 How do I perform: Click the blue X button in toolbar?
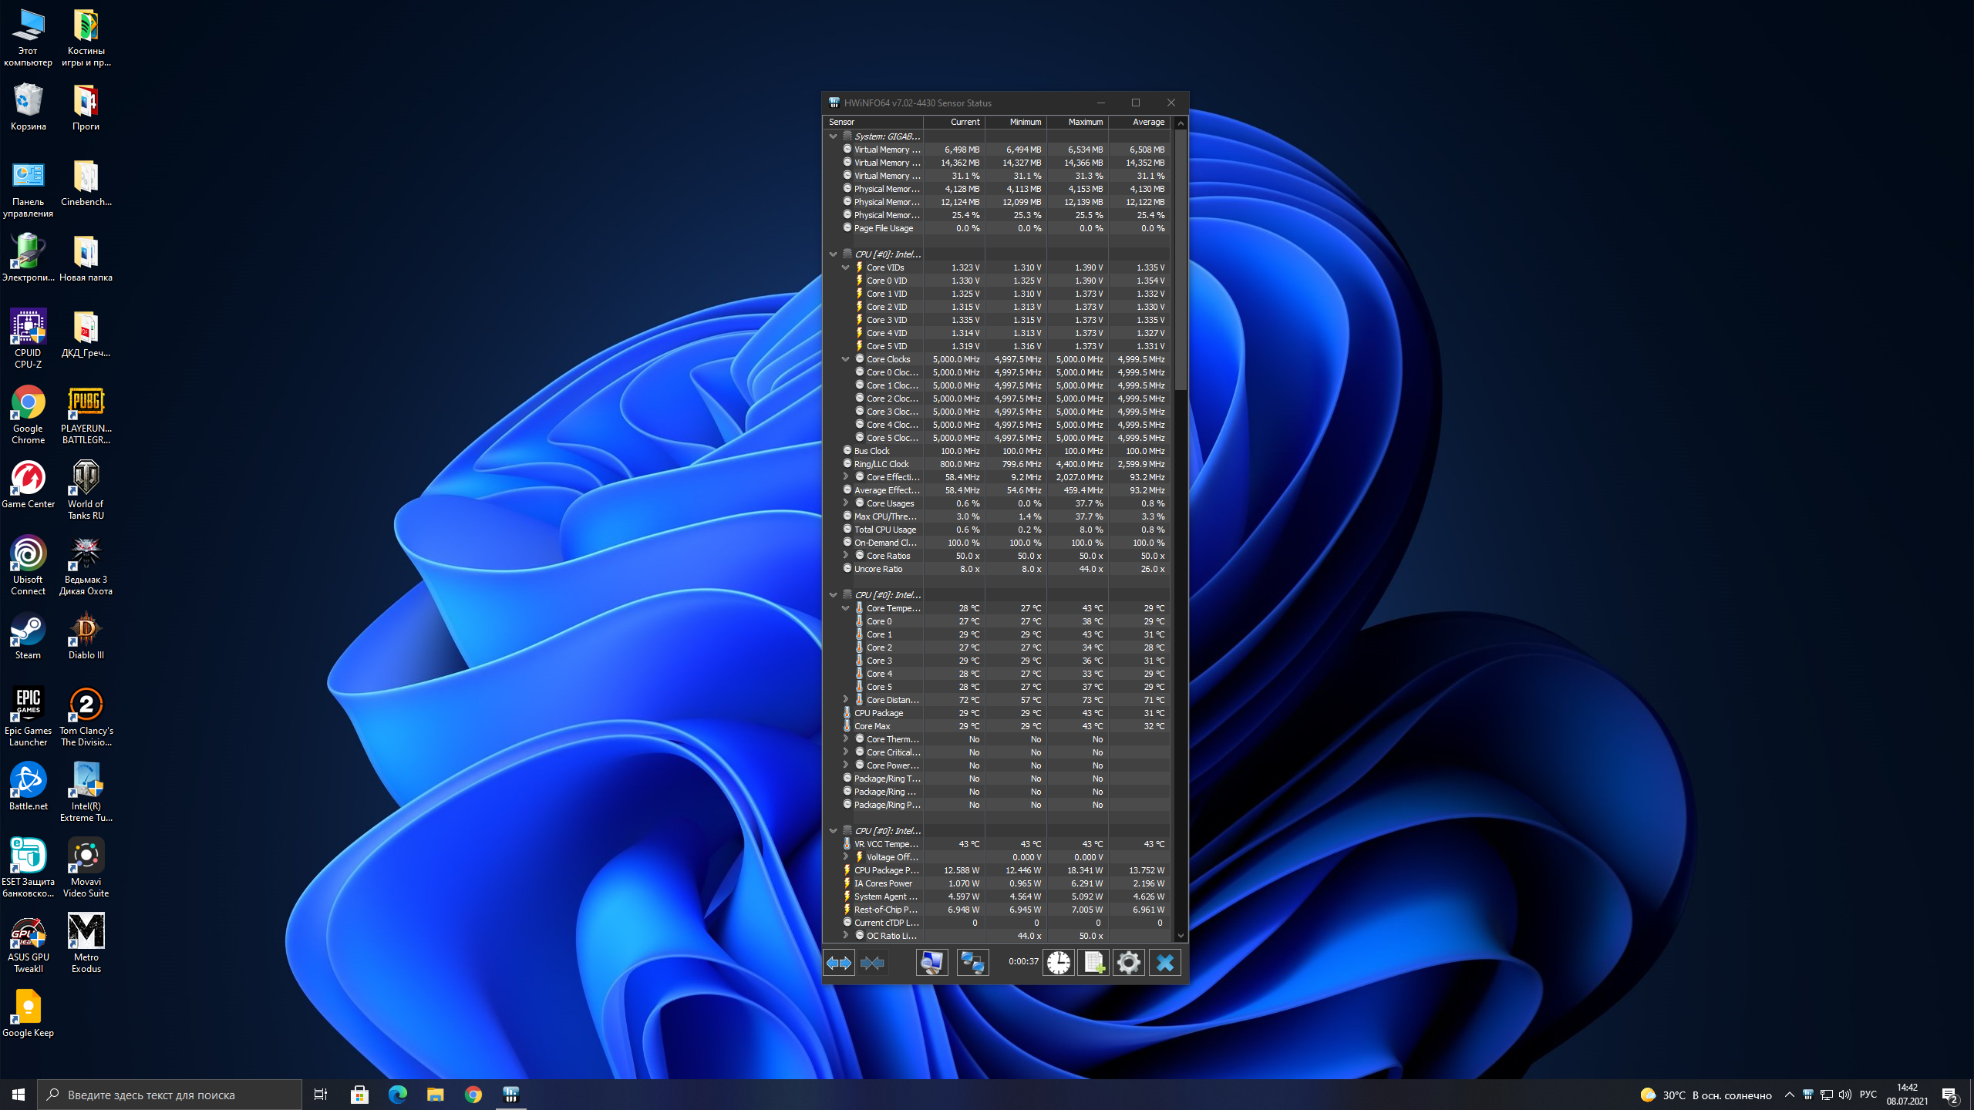1164,962
